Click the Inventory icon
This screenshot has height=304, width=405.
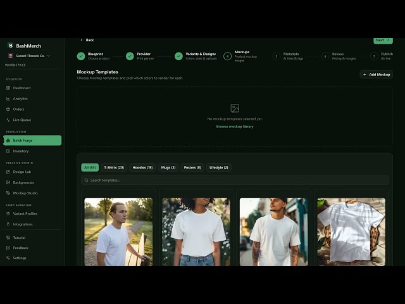coord(8,151)
